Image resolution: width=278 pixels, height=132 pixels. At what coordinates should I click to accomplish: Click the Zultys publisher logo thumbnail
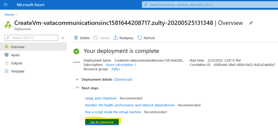[x=76, y=62]
